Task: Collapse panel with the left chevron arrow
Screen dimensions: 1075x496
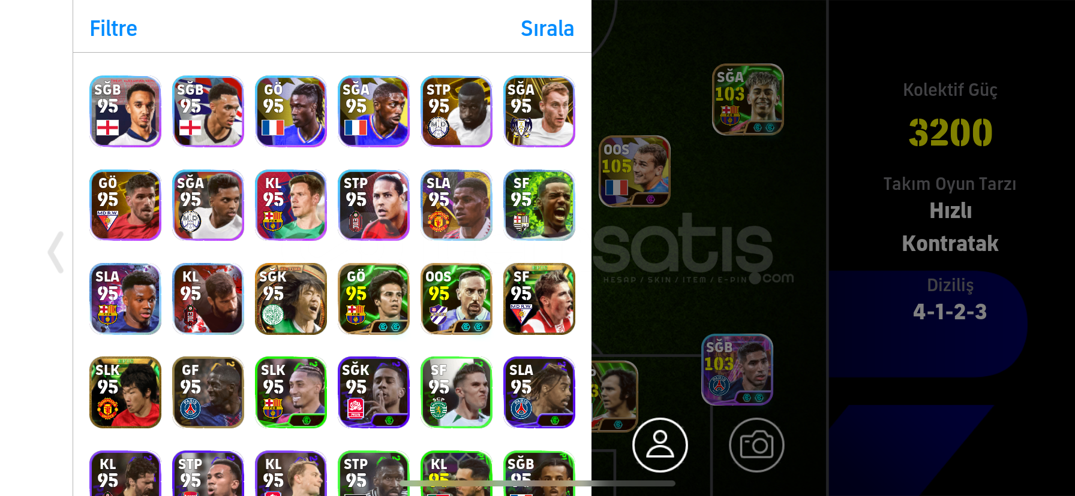Action: (x=56, y=252)
